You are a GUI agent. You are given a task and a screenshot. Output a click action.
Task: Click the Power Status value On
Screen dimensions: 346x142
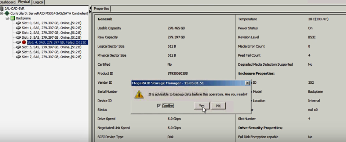310,28
